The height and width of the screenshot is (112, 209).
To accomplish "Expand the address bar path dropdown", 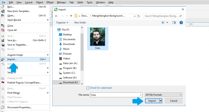I will tap(135, 16).
